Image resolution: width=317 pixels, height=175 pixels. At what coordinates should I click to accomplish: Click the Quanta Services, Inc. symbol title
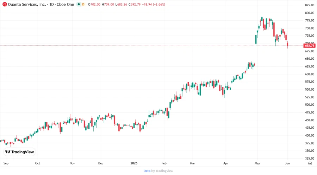tap(27, 4)
